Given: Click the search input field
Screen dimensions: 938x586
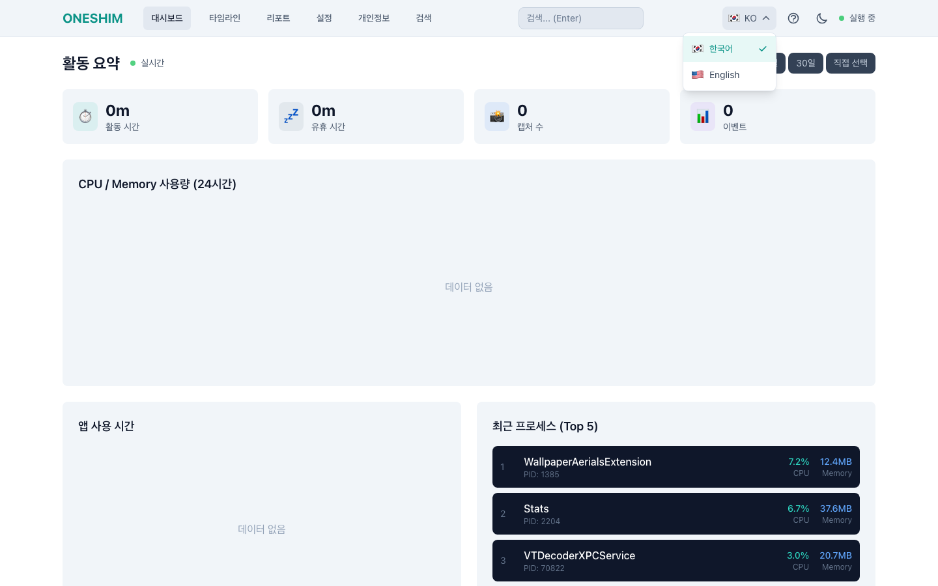Looking at the screenshot, I should 580,18.
